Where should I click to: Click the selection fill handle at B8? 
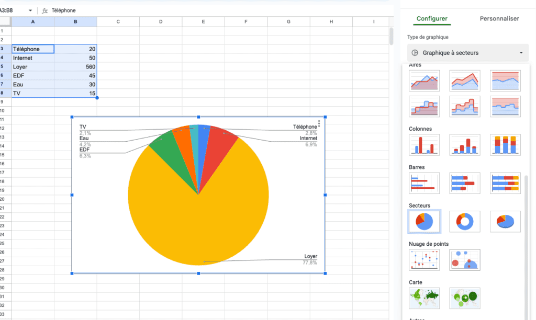tap(97, 98)
